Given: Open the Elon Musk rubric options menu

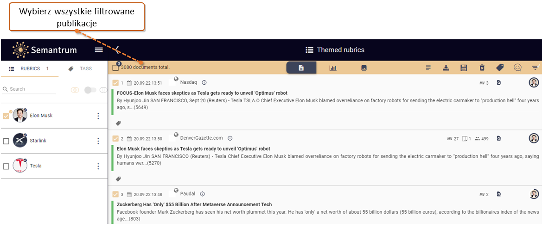Looking at the screenshot, I should pos(98,116).
